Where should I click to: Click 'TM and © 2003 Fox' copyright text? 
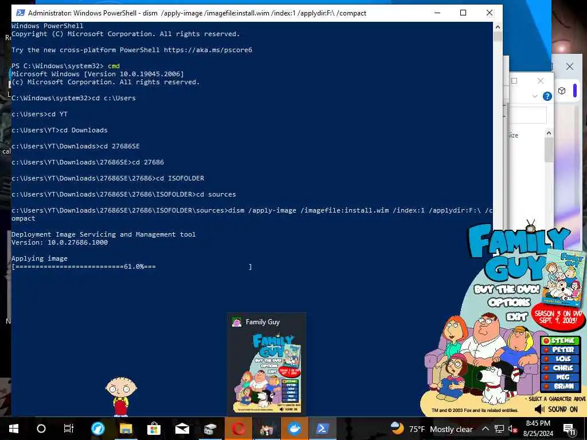pyautogui.click(x=475, y=410)
